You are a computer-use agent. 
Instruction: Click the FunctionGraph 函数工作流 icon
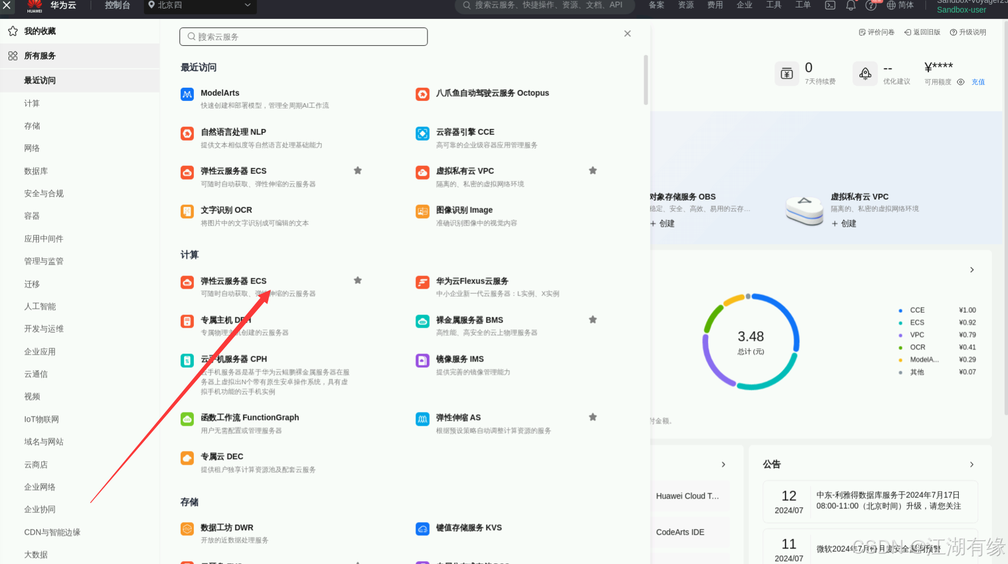click(x=187, y=419)
